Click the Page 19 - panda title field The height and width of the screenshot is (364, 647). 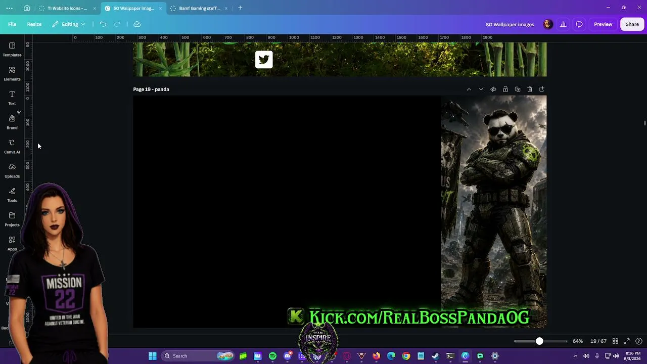tap(151, 89)
